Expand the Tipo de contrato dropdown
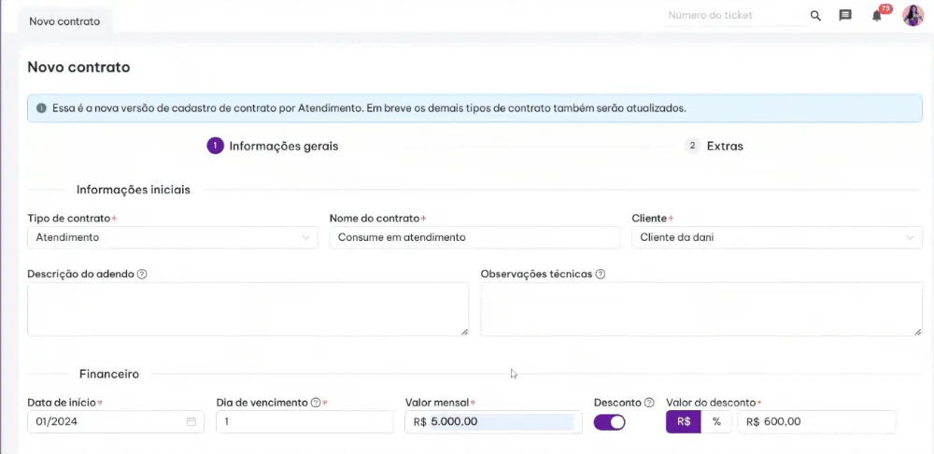The height and width of the screenshot is (454, 934). click(173, 238)
